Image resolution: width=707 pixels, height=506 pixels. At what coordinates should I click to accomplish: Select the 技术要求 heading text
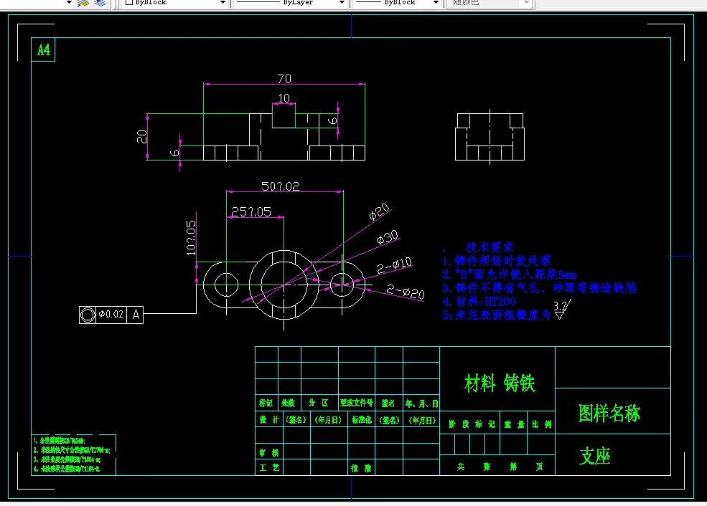click(490, 247)
